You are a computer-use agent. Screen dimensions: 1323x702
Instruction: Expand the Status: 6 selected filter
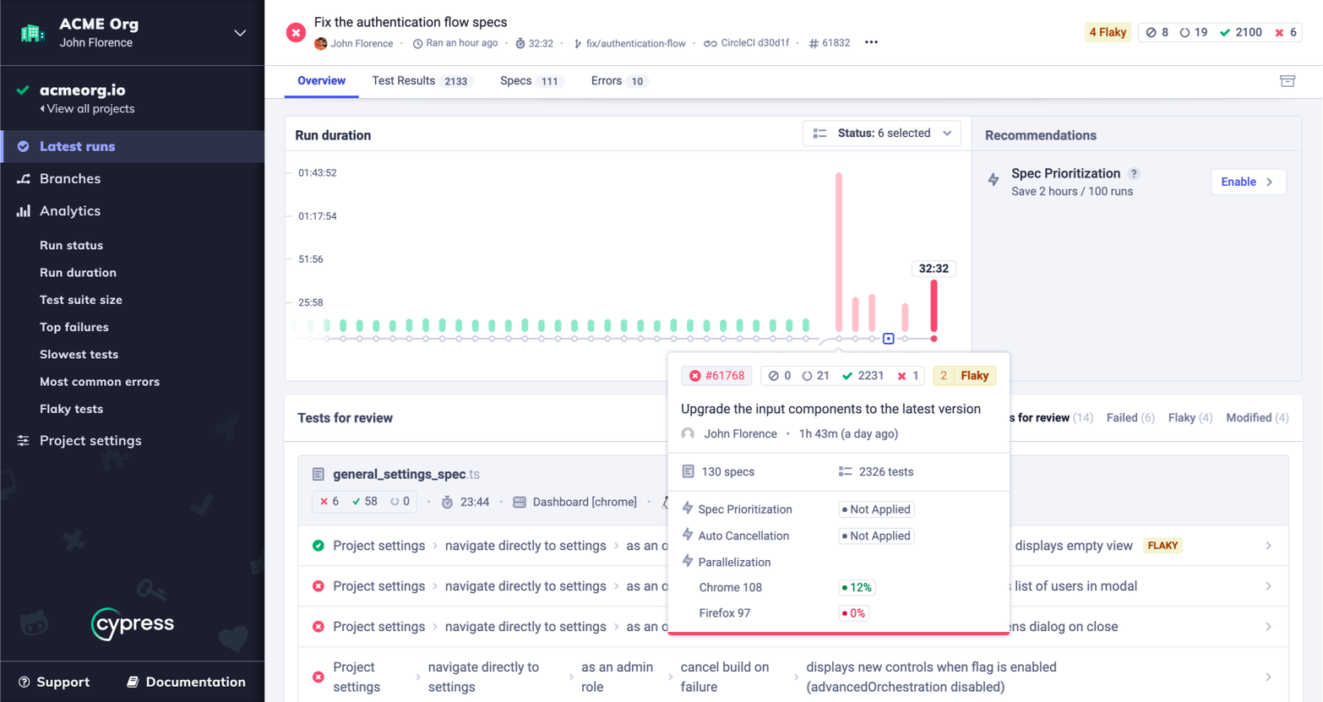(x=881, y=133)
